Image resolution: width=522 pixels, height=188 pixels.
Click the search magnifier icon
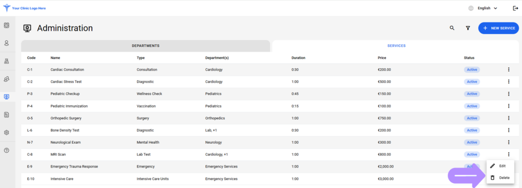coord(452,29)
